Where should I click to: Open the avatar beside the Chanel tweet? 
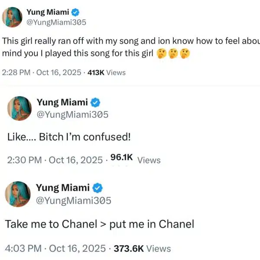pyautogui.click(x=18, y=193)
